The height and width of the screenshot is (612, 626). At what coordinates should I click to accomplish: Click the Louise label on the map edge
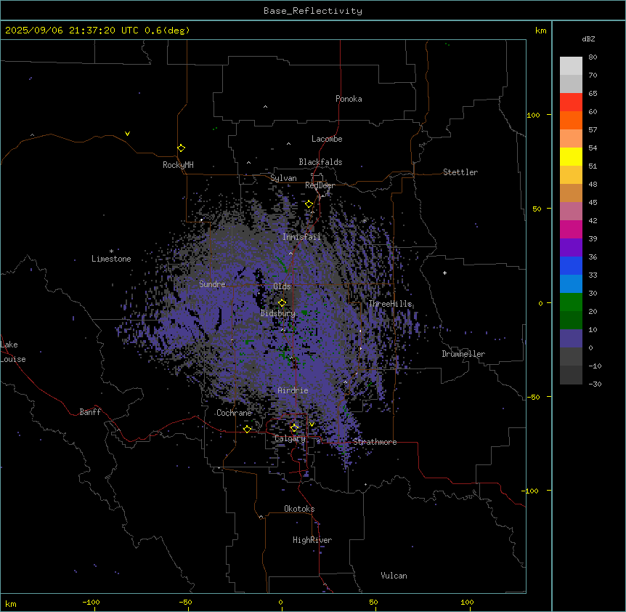(x=13, y=359)
